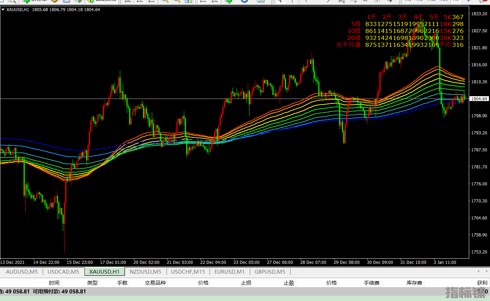The height and width of the screenshot is (301, 490).
Task: Select the cursor pointer tool
Action: pyautogui.click(x=279, y=1)
